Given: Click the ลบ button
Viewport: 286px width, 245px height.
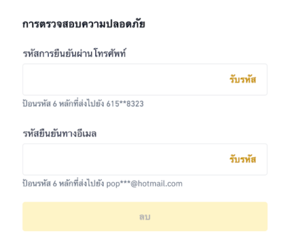Looking at the screenshot, I should coord(145,217).
